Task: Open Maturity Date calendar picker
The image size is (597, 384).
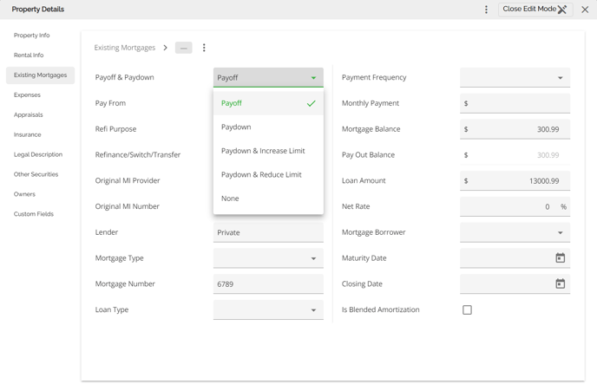Action: coord(560,257)
